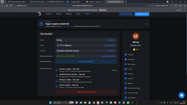This screenshot has height=105, width=187.
Task: Click the Gambit logo in site header
Action: (39, 14)
